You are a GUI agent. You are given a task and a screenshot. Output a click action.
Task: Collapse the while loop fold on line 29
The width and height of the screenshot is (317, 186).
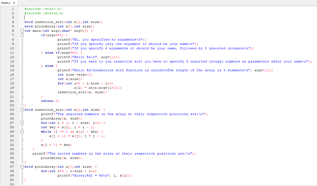point(22,132)
